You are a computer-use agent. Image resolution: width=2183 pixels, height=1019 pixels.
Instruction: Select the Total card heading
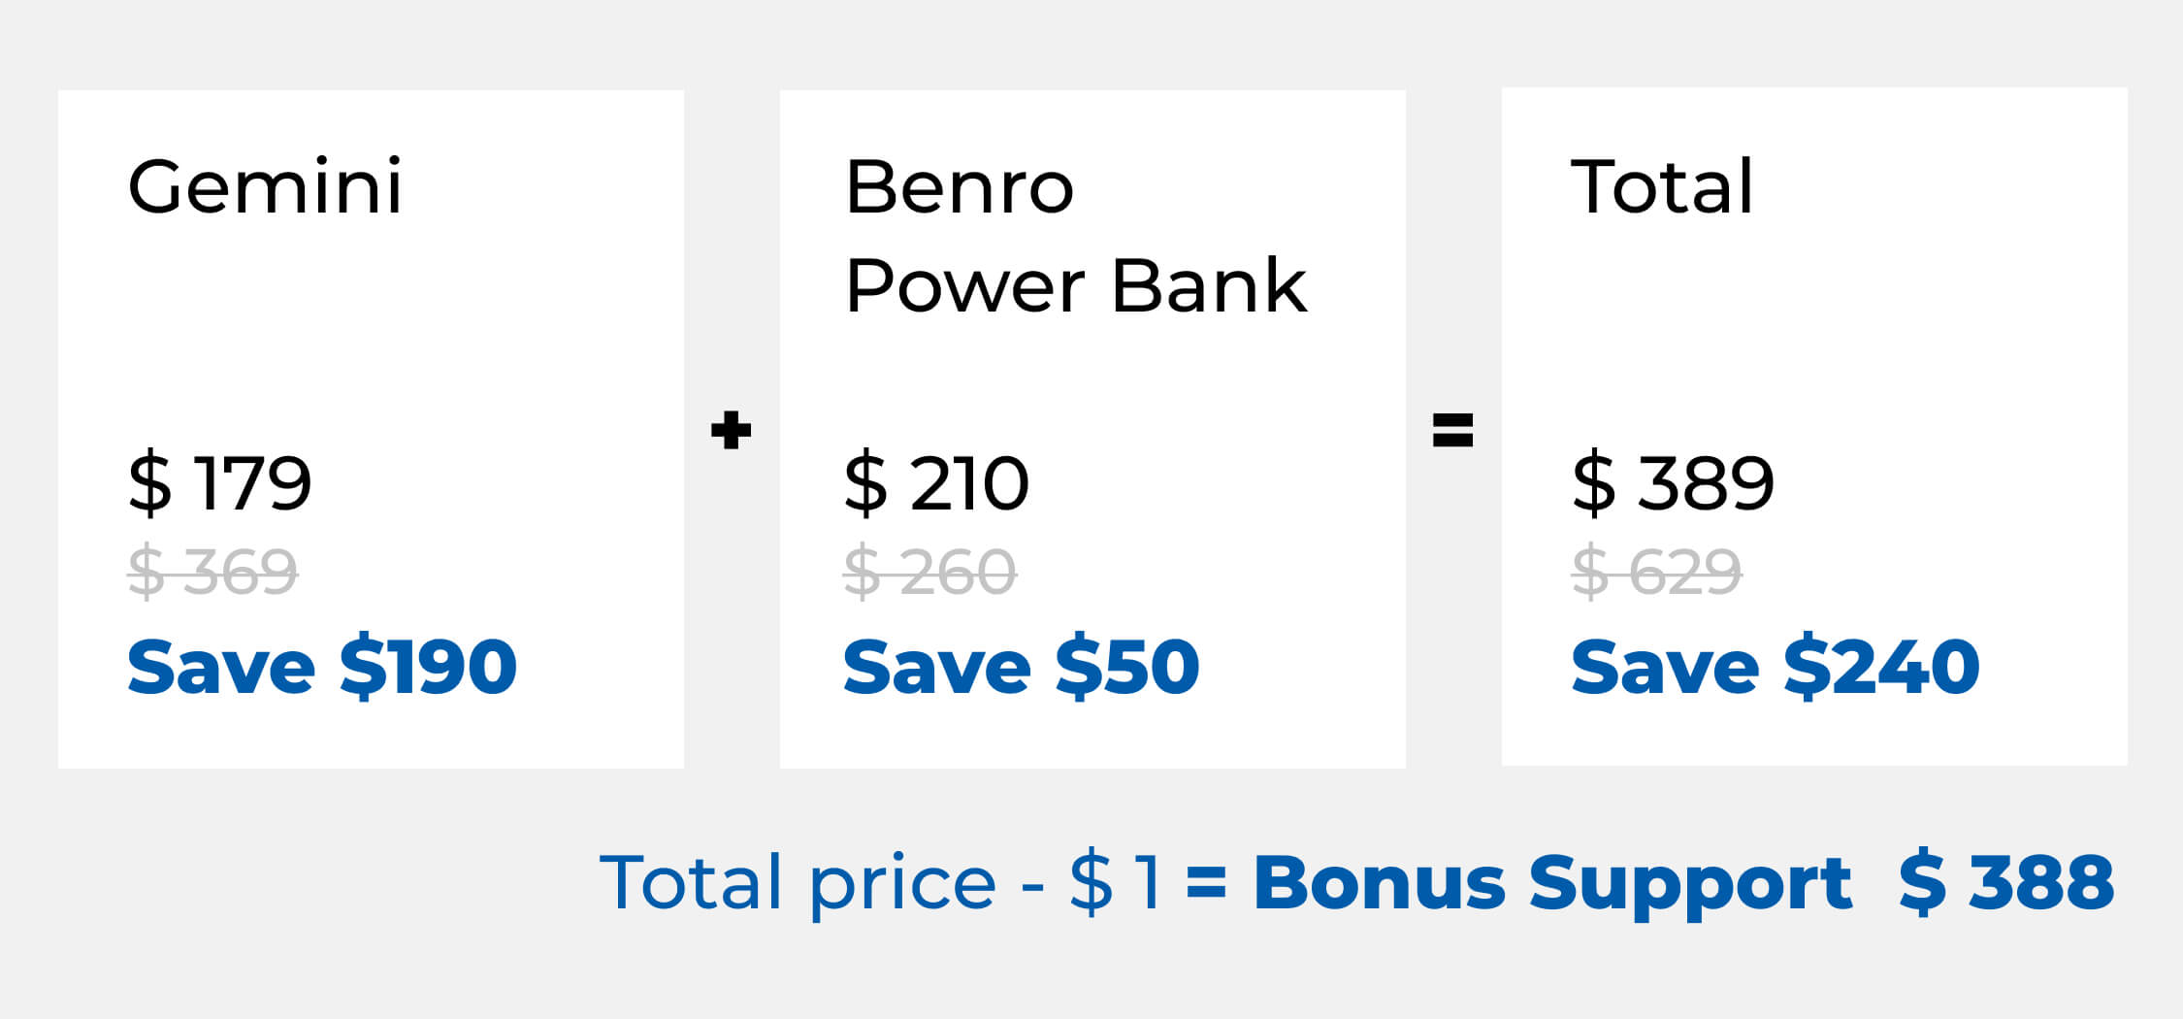tap(1662, 186)
